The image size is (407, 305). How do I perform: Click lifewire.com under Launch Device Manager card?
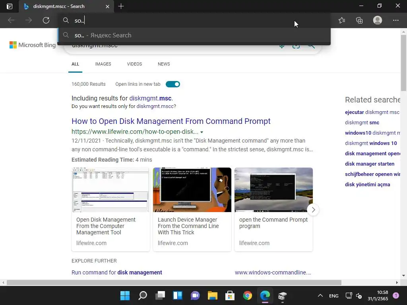coord(173,243)
